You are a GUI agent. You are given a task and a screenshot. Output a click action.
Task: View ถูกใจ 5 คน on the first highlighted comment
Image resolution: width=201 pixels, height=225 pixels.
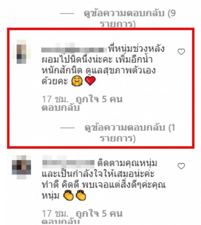click(x=99, y=99)
